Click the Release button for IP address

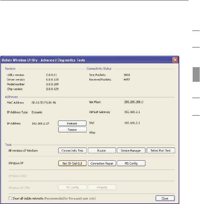tap(72, 123)
